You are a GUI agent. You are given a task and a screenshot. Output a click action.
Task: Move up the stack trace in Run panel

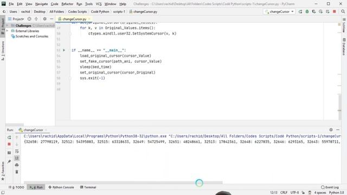[17, 137]
